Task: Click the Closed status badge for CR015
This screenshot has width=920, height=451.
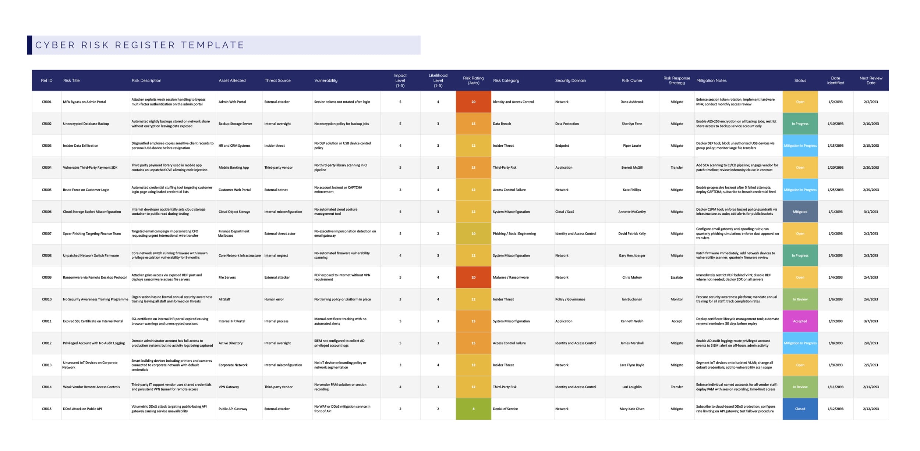Action: (800, 408)
